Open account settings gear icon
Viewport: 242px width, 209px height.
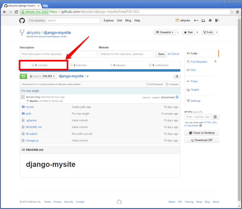[x=210, y=20]
